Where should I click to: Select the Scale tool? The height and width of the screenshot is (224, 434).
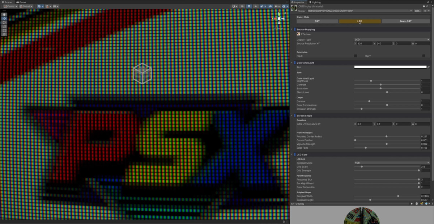click(x=4, y=26)
